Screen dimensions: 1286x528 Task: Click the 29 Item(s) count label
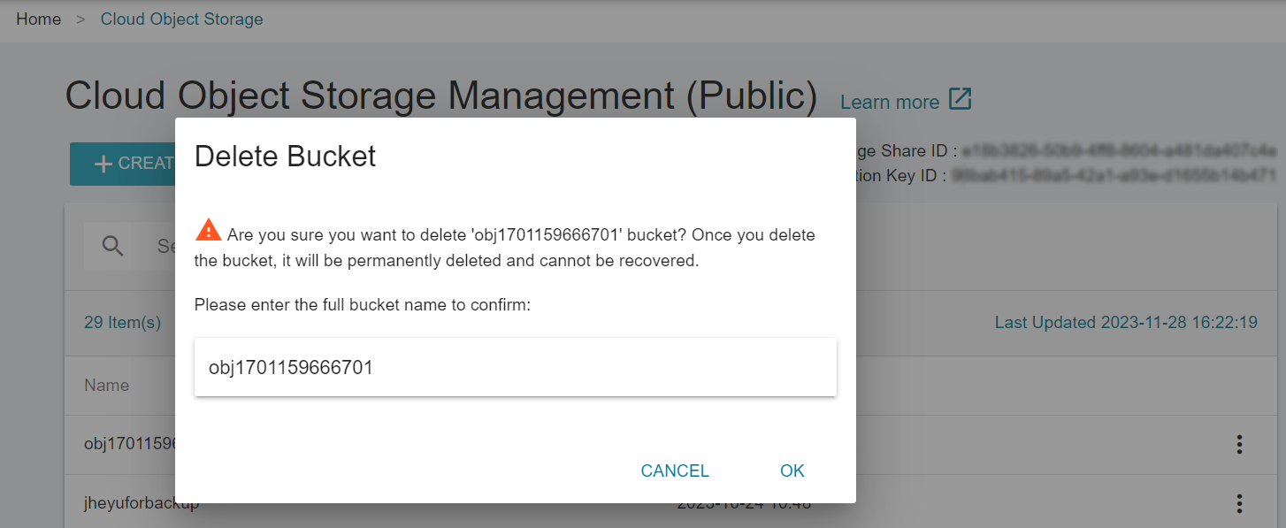click(x=122, y=323)
